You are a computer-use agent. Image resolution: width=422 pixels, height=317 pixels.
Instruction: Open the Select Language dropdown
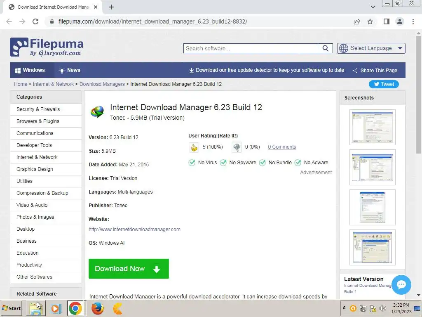point(371,48)
